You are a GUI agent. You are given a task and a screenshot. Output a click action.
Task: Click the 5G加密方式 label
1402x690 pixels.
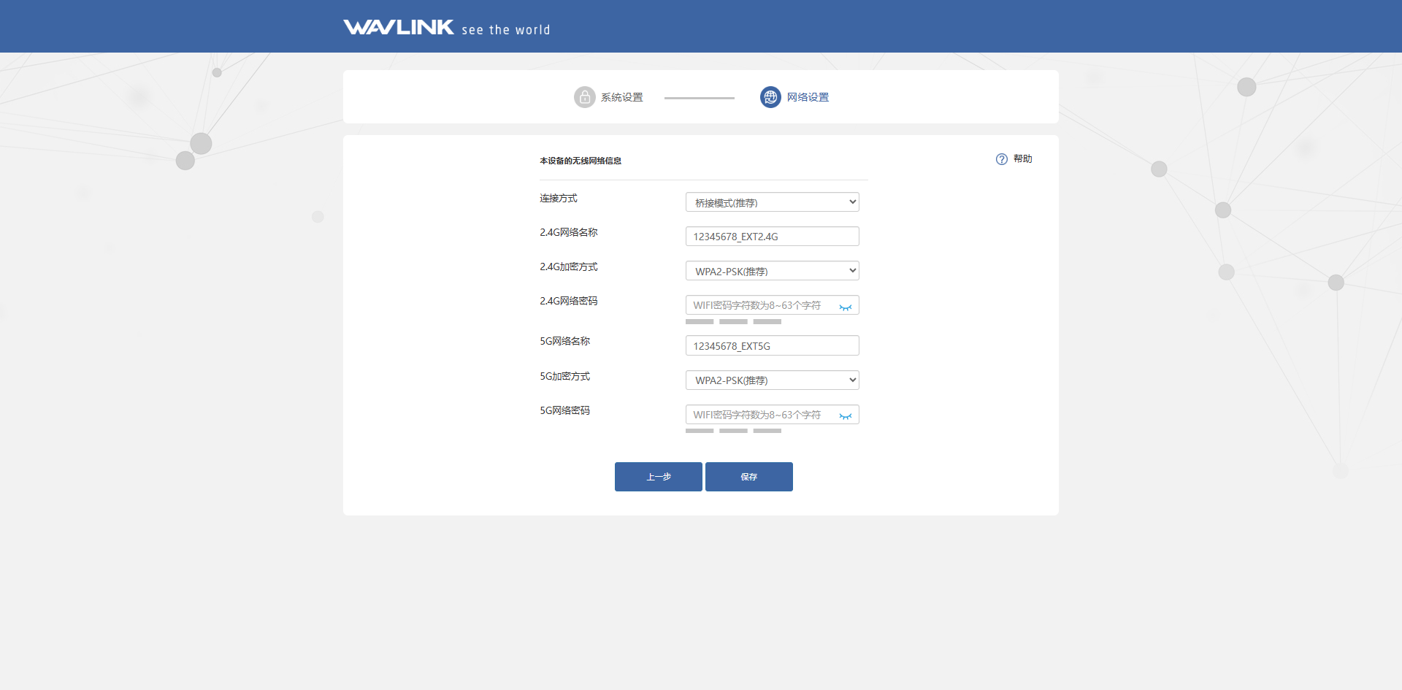point(565,377)
